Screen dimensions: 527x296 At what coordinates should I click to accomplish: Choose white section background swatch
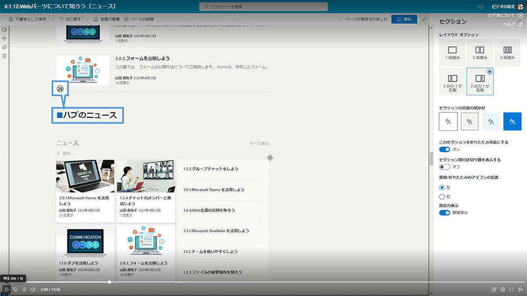(448, 121)
